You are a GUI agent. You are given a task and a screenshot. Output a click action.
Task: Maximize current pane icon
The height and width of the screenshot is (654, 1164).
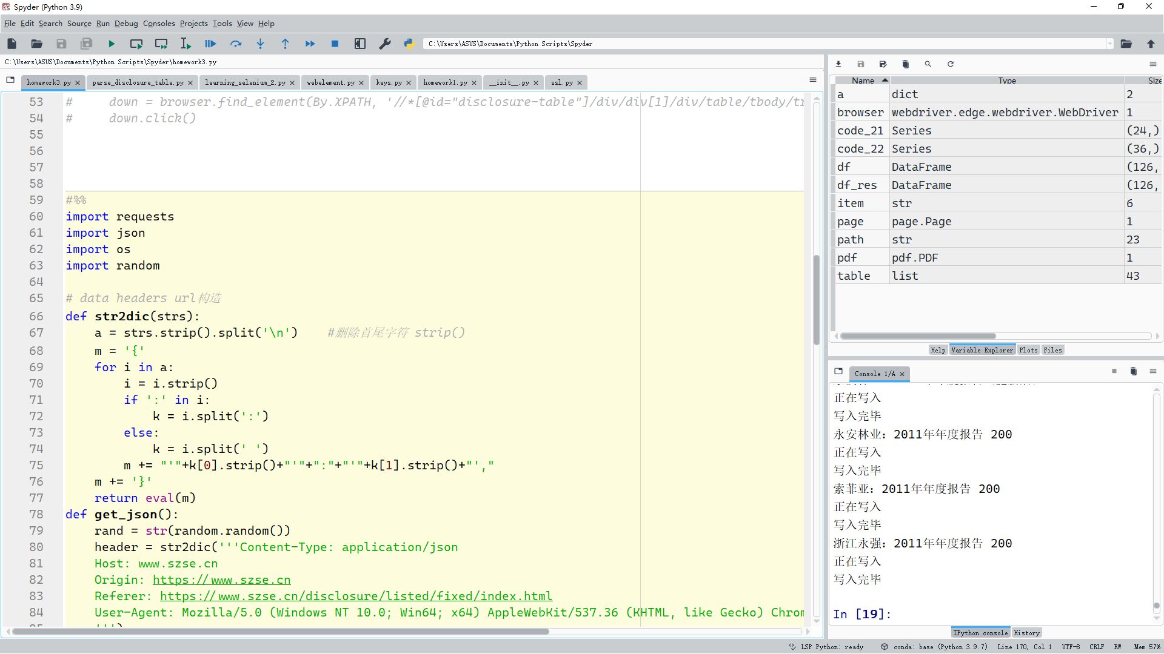pos(360,44)
